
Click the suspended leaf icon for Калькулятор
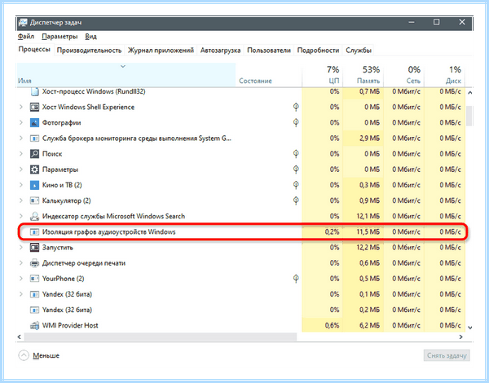pyautogui.click(x=296, y=200)
